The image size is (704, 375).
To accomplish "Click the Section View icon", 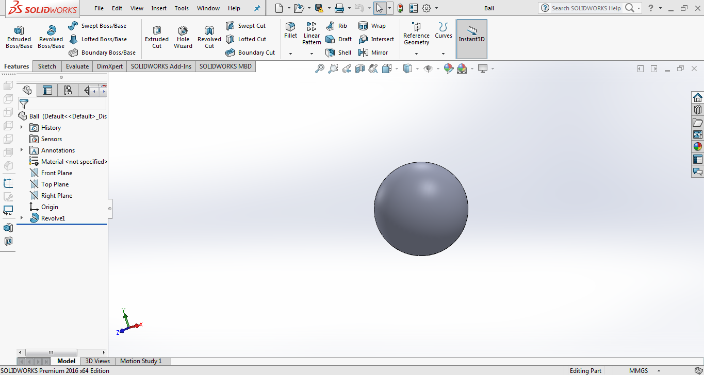I will (x=360, y=69).
